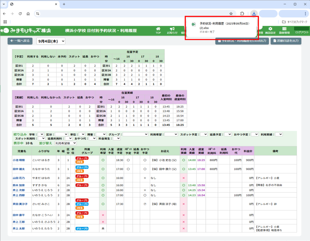Reload the page
This screenshot has height=241, width=310.
tap(20, 14)
